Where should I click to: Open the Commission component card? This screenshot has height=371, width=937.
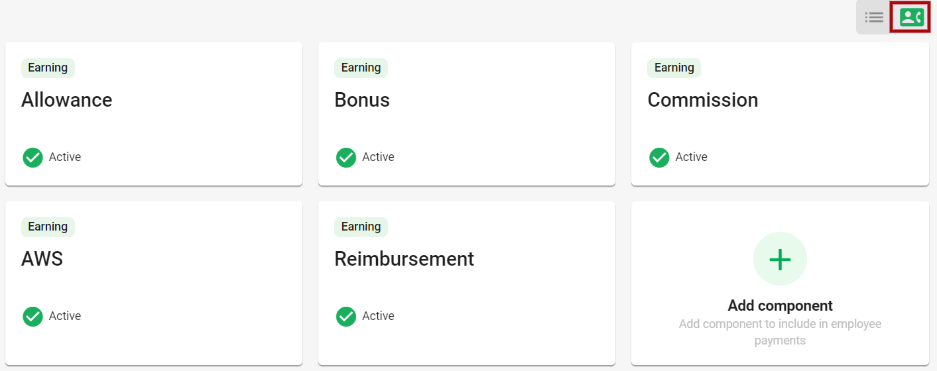780,114
